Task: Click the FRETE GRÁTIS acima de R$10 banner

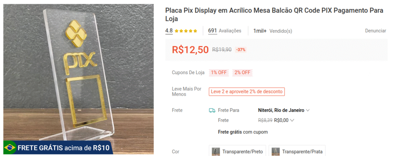Action: 58,147
